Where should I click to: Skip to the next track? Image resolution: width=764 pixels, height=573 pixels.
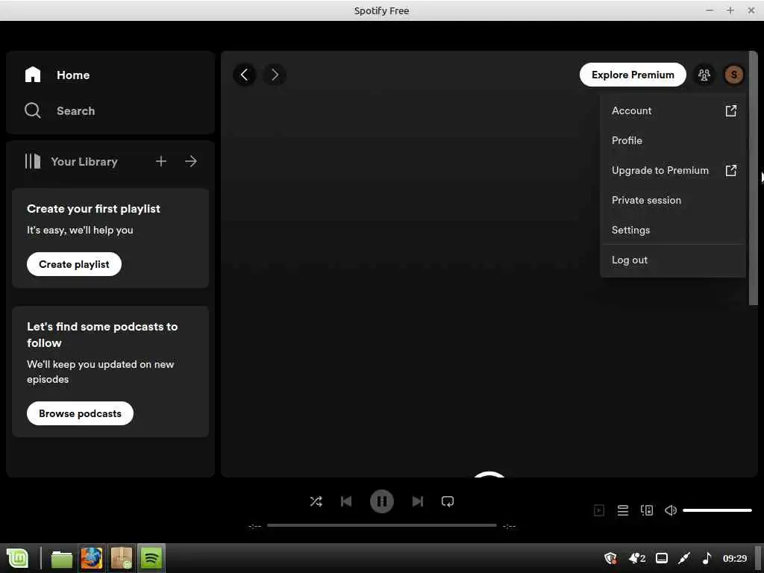click(418, 501)
